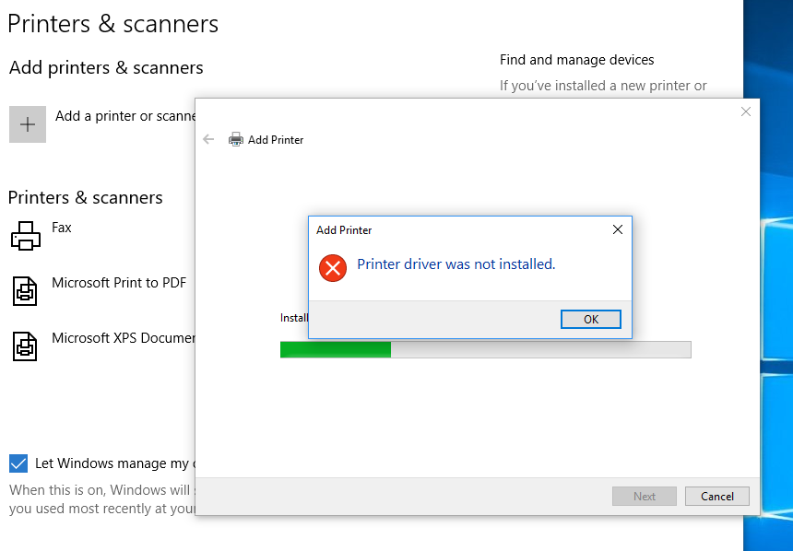Select the Microsoft Print to PDF icon

pos(26,290)
